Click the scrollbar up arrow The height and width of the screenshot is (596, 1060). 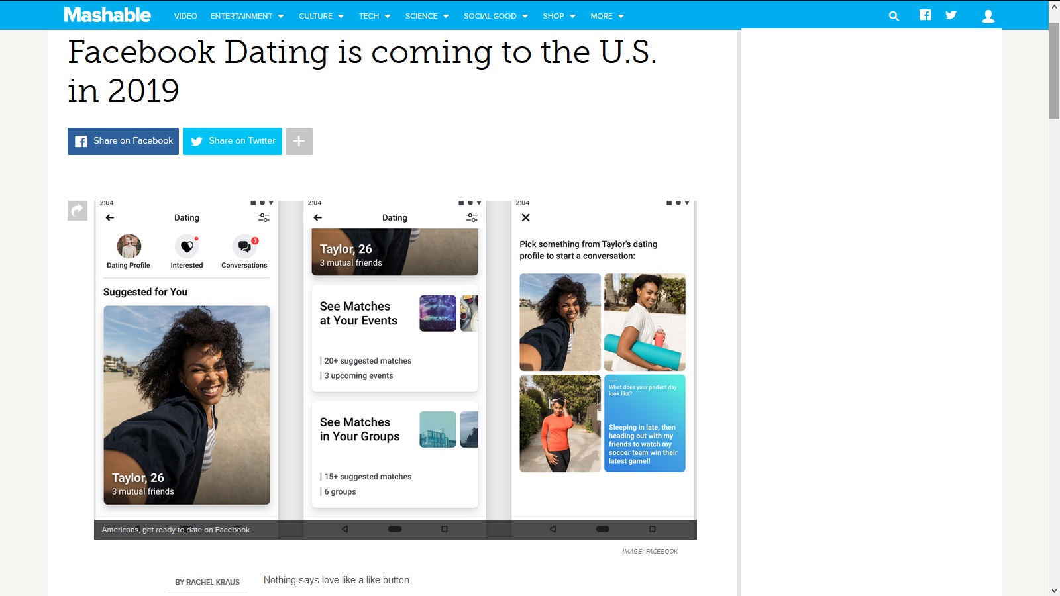tap(1054, 5)
